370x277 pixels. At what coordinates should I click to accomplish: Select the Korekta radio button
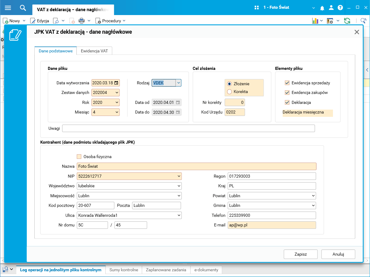[x=229, y=92]
